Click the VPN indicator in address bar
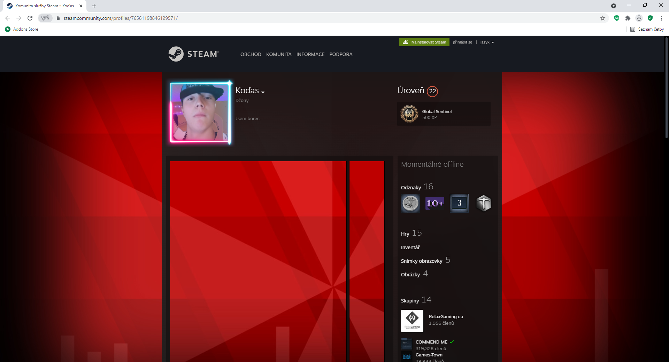Viewport: 669px width, 362px height. pyautogui.click(x=45, y=18)
